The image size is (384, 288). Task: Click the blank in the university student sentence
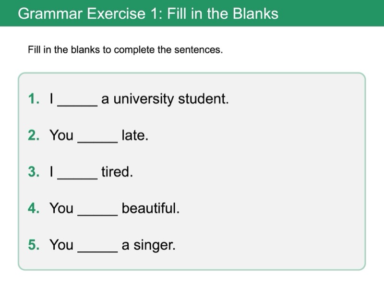[x=77, y=101]
